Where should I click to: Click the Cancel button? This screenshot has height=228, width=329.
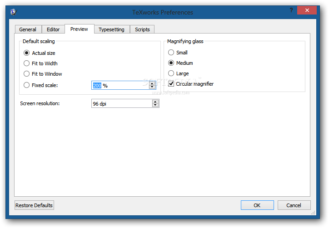pyautogui.click(x=294, y=205)
